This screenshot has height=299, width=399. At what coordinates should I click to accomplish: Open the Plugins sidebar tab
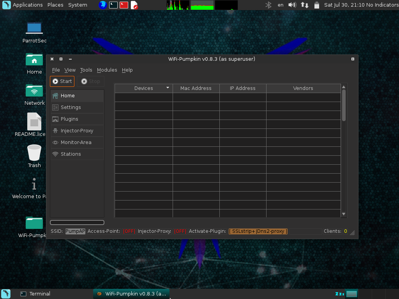[x=77, y=119]
